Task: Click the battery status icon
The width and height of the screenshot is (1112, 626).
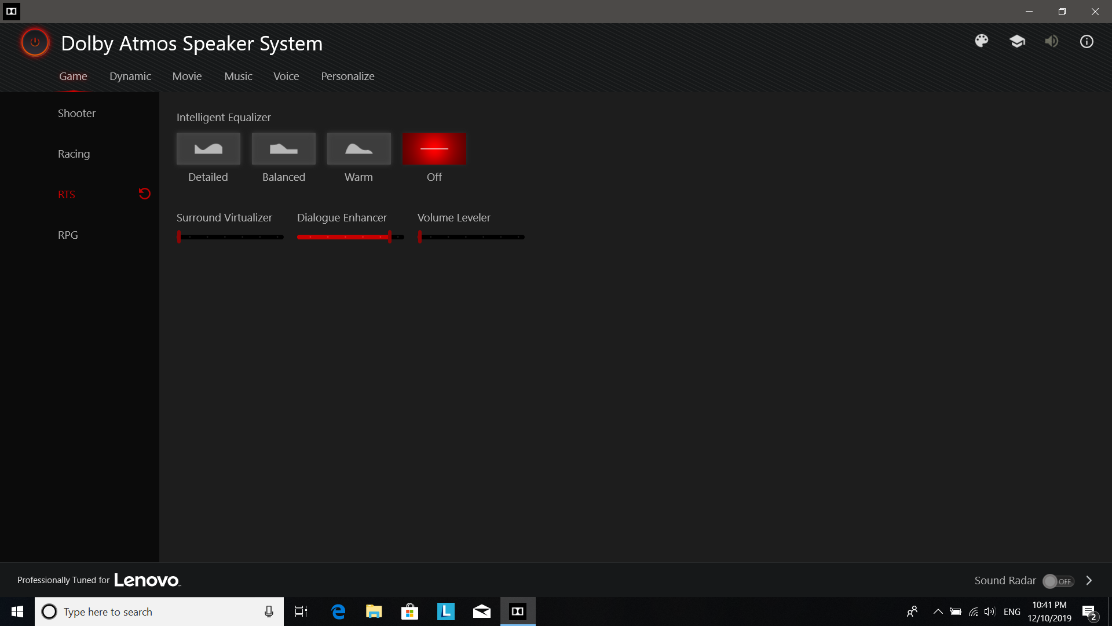Action: click(x=956, y=612)
